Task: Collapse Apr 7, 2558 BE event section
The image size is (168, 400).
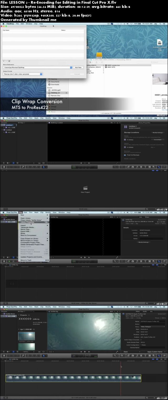Action: pos(19,329)
